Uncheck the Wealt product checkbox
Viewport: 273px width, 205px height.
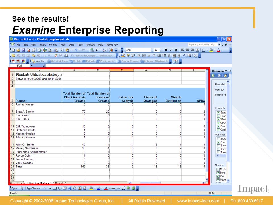(x=218, y=120)
